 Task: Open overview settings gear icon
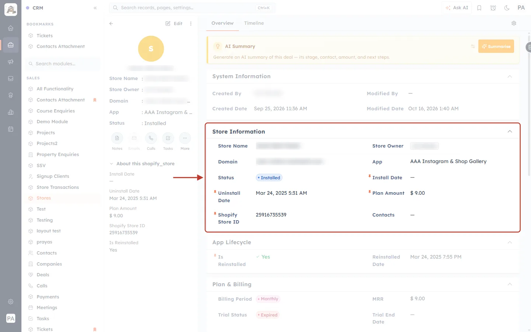514,23
